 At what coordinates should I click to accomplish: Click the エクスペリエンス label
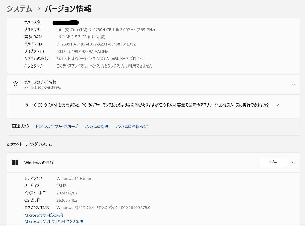[x=36, y=208]
